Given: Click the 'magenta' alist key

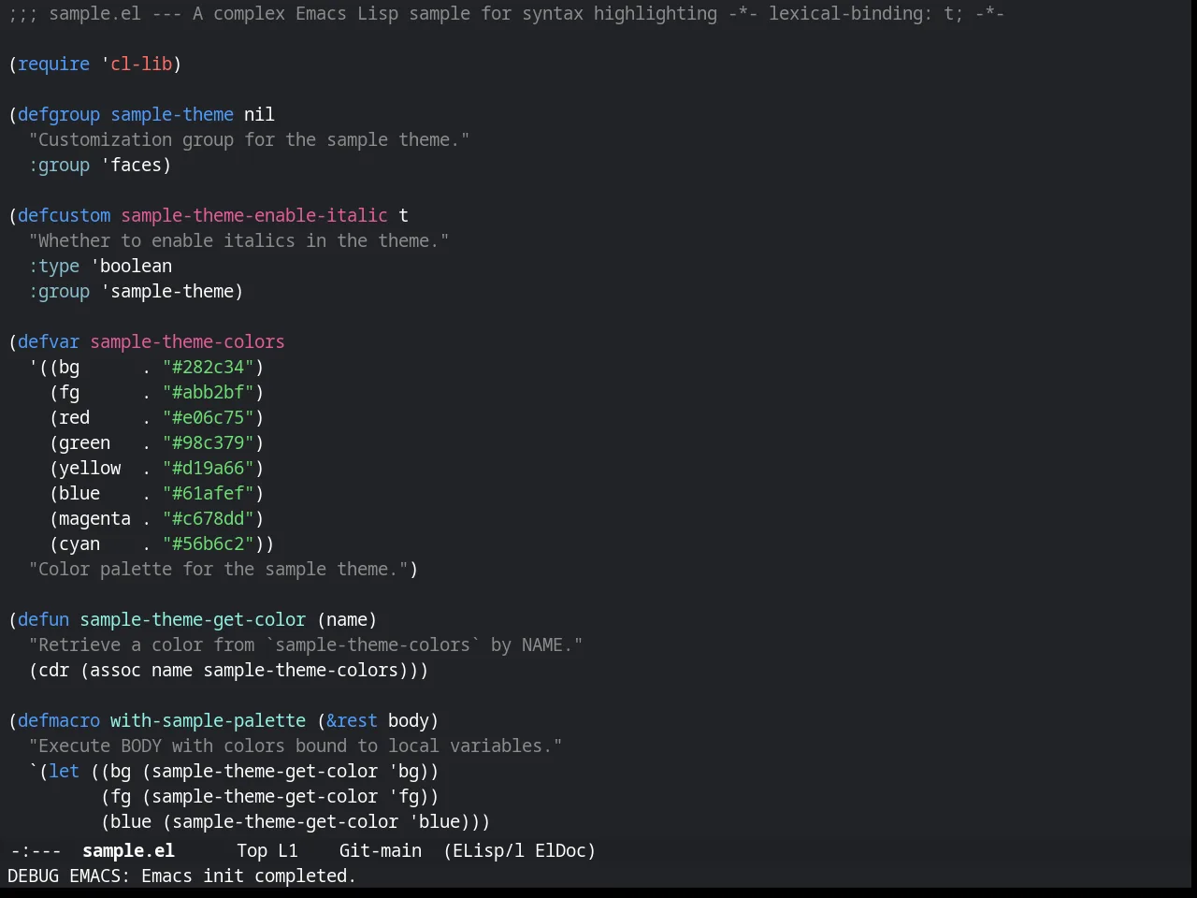Looking at the screenshot, I should click(x=94, y=518).
